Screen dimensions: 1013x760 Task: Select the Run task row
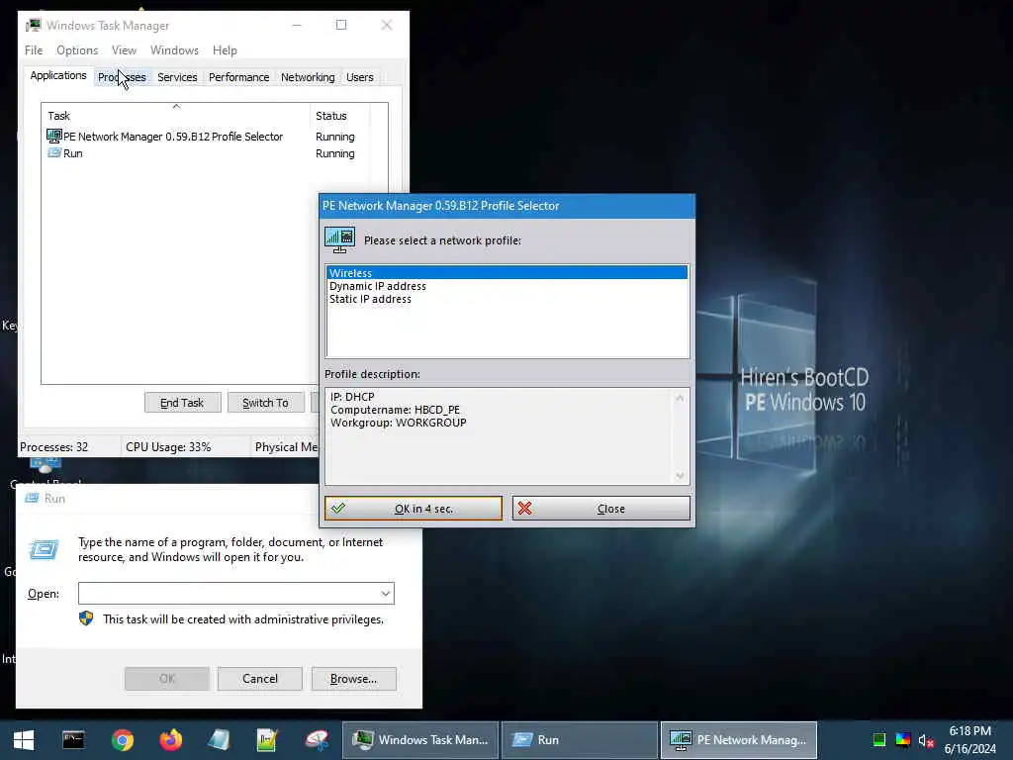[x=208, y=153]
